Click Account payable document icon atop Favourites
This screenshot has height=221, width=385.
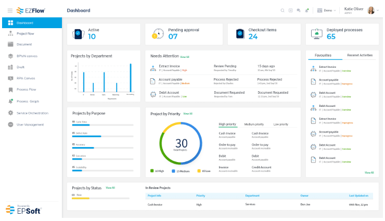coord(313,81)
